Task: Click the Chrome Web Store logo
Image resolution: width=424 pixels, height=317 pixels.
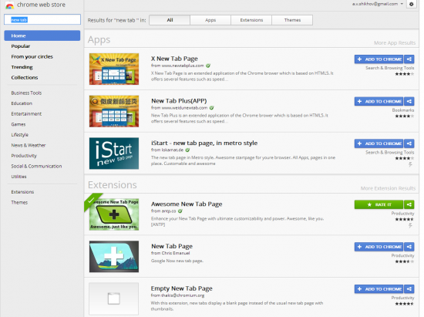Action: (x=10, y=5)
